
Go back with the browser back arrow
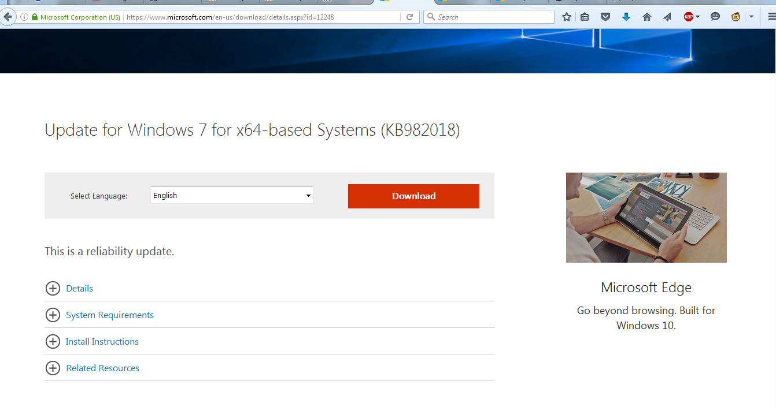[7, 17]
